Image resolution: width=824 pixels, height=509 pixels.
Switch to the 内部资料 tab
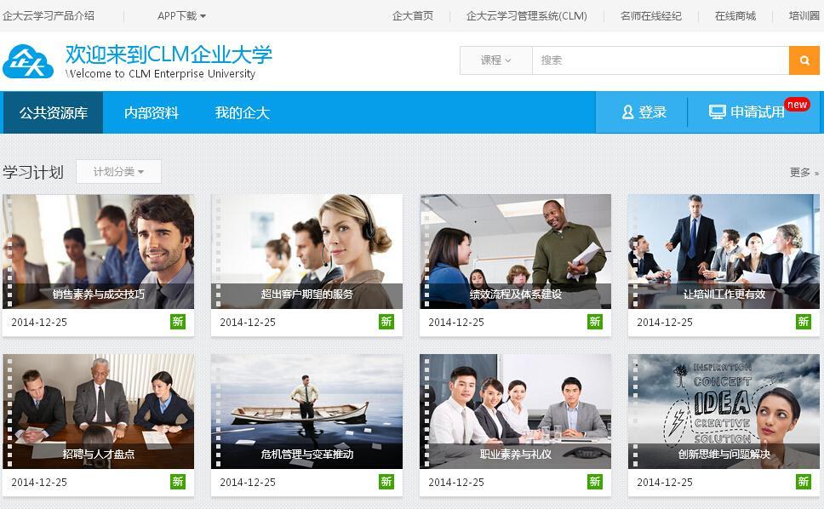(152, 112)
